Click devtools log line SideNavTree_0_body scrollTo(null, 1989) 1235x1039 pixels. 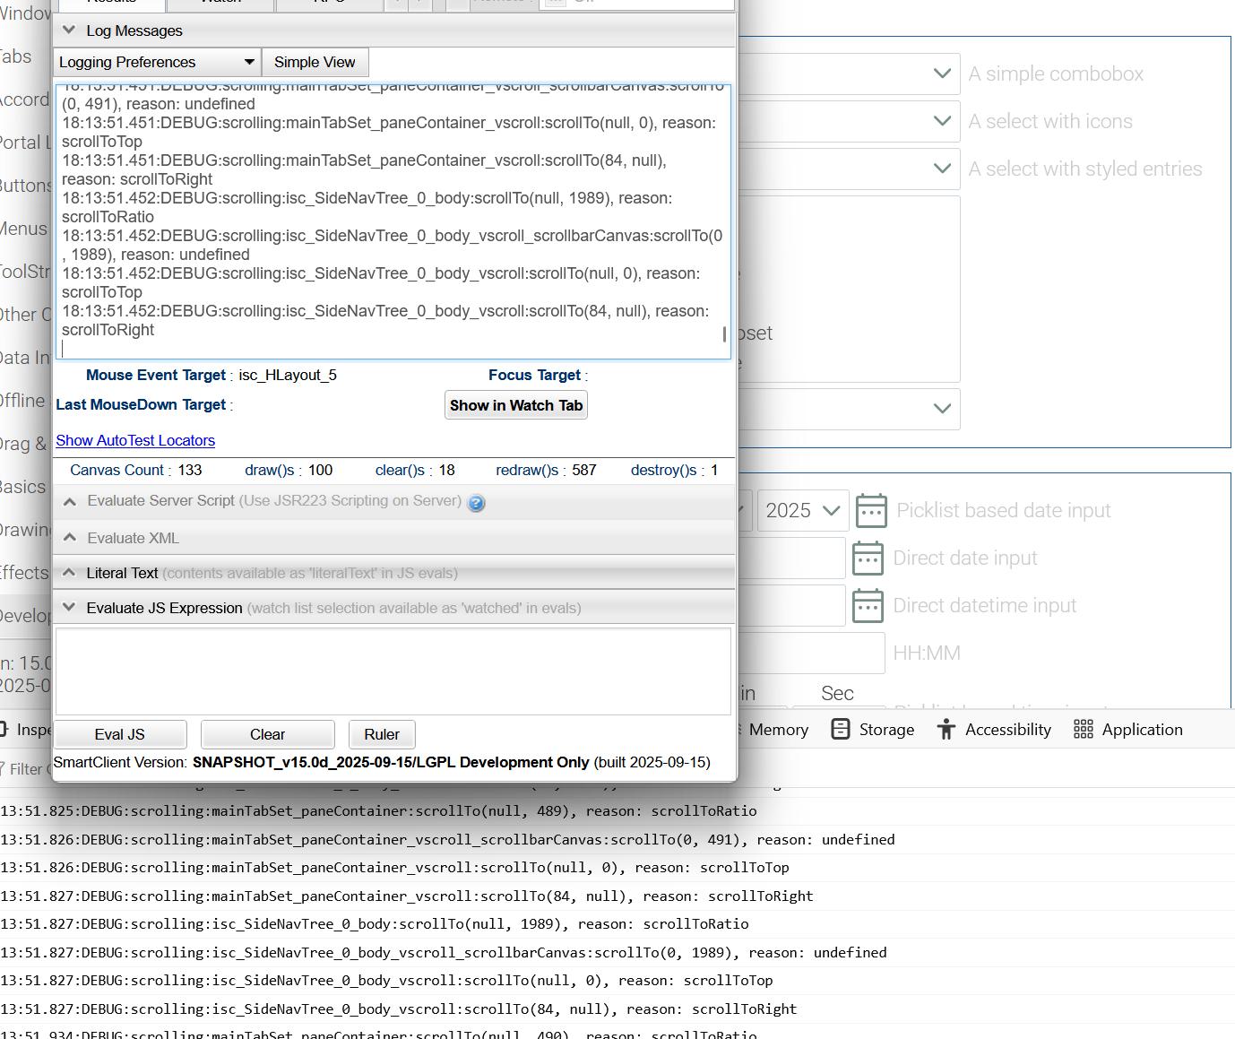pyautogui.click(x=375, y=924)
